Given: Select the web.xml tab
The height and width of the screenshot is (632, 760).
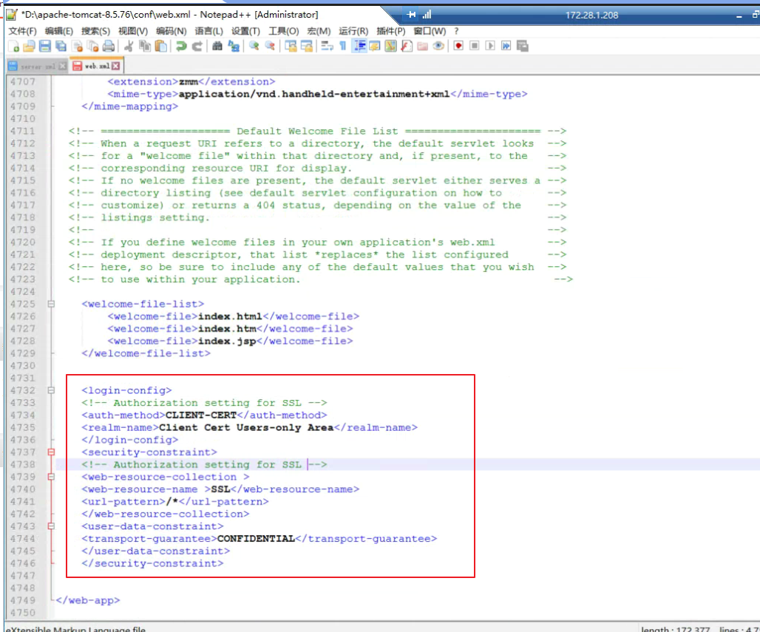Looking at the screenshot, I should (x=96, y=66).
